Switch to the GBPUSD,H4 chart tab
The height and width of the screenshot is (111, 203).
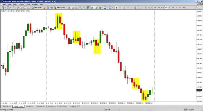pos(6,106)
